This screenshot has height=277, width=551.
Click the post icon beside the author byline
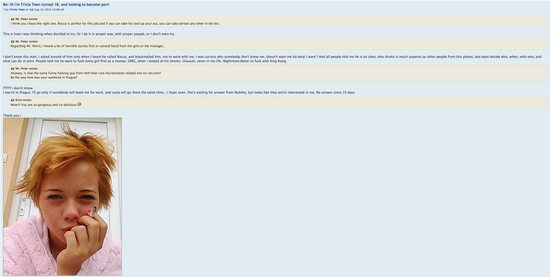pyautogui.click(x=4, y=10)
